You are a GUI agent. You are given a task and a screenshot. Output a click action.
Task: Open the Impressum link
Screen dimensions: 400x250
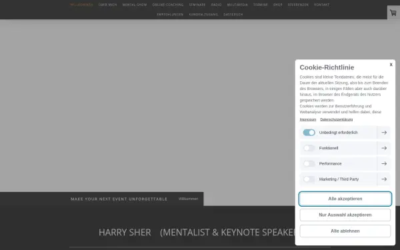click(307, 119)
